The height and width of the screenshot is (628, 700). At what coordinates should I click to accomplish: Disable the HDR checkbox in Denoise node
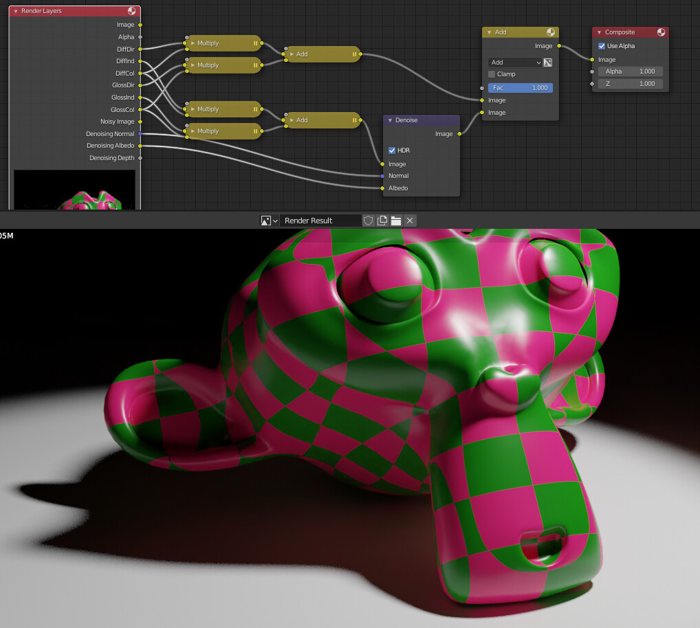click(392, 150)
